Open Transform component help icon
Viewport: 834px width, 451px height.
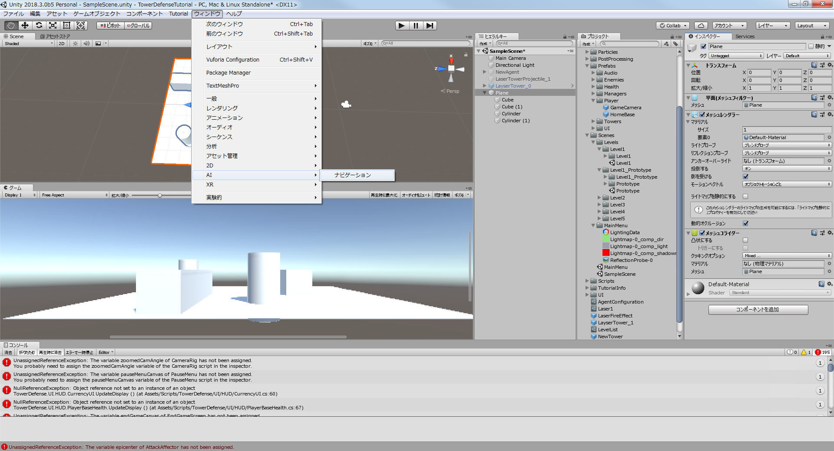[814, 65]
